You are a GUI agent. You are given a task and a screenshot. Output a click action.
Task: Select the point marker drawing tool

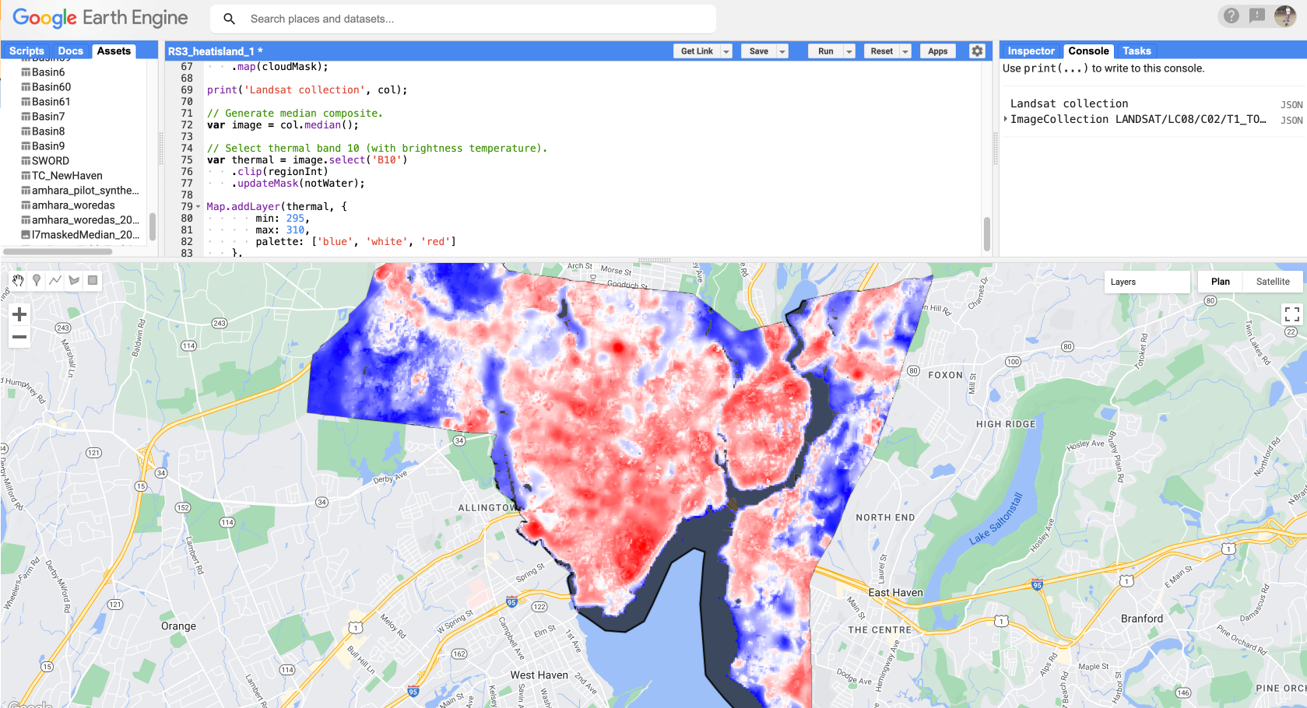coord(36,281)
